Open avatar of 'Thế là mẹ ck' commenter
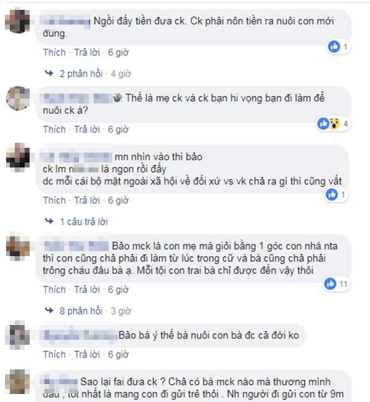The image size is (370, 402). point(18,98)
